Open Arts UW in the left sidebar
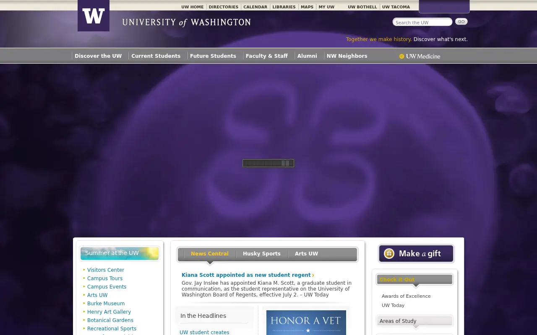The width and height of the screenshot is (537, 335). click(97, 295)
